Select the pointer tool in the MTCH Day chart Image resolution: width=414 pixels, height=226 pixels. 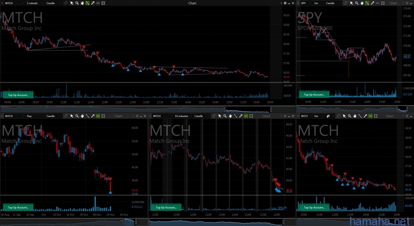click(x=72, y=116)
